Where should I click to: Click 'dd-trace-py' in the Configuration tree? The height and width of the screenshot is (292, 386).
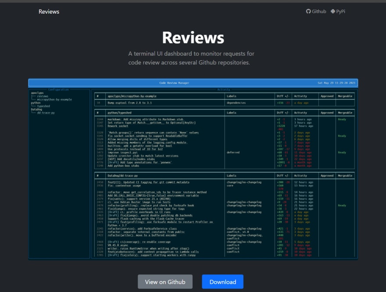(x=46, y=113)
